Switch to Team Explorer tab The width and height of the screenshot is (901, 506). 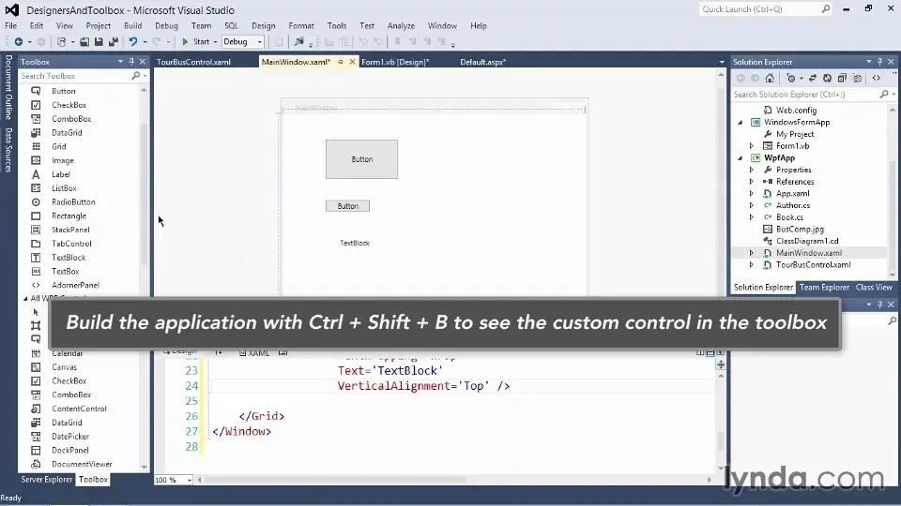823,288
